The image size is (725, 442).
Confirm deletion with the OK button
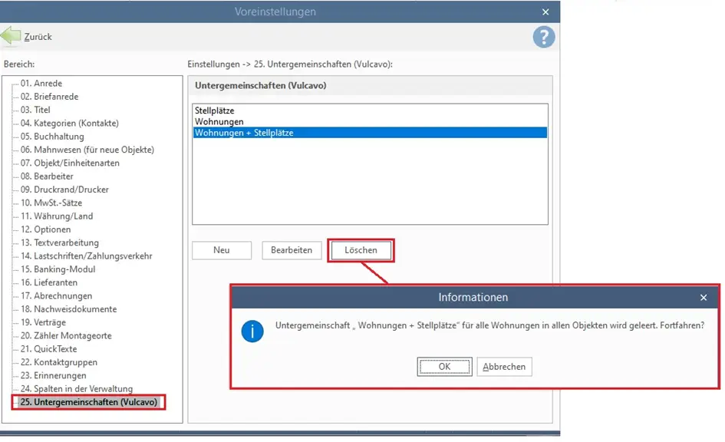(444, 367)
